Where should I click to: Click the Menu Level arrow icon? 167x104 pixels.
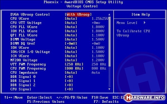click(144, 23)
